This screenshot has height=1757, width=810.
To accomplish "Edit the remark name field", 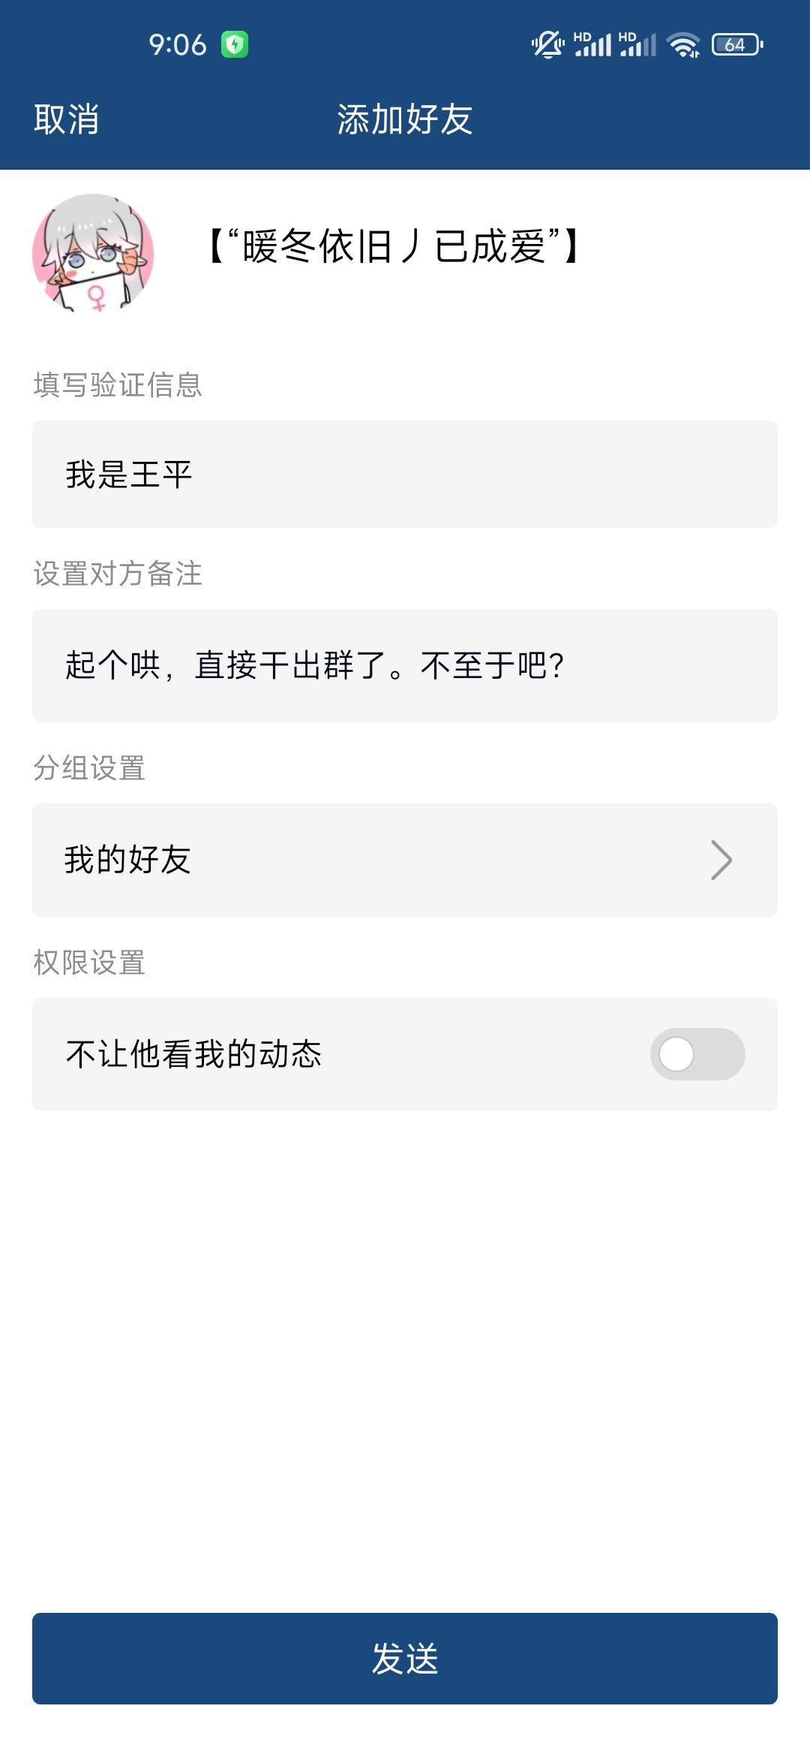I will [x=405, y=666].
